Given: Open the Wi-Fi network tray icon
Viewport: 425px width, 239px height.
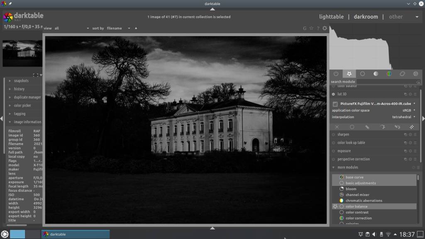Looking at the screenshot, I should [x=388, y=234].
